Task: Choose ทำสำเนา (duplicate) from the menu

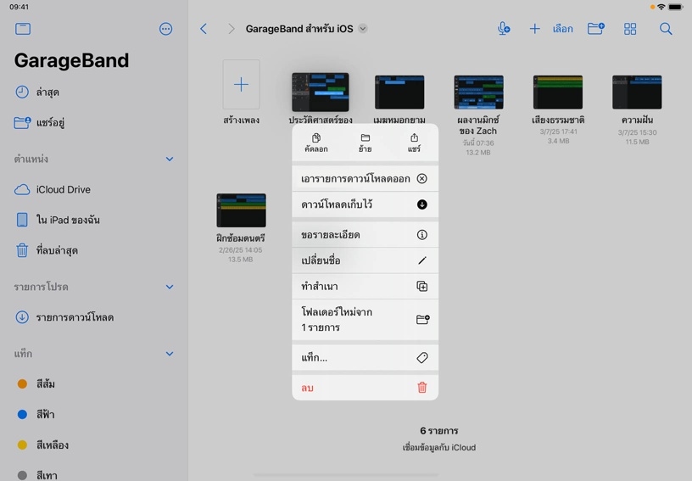Action: [365, 287]
